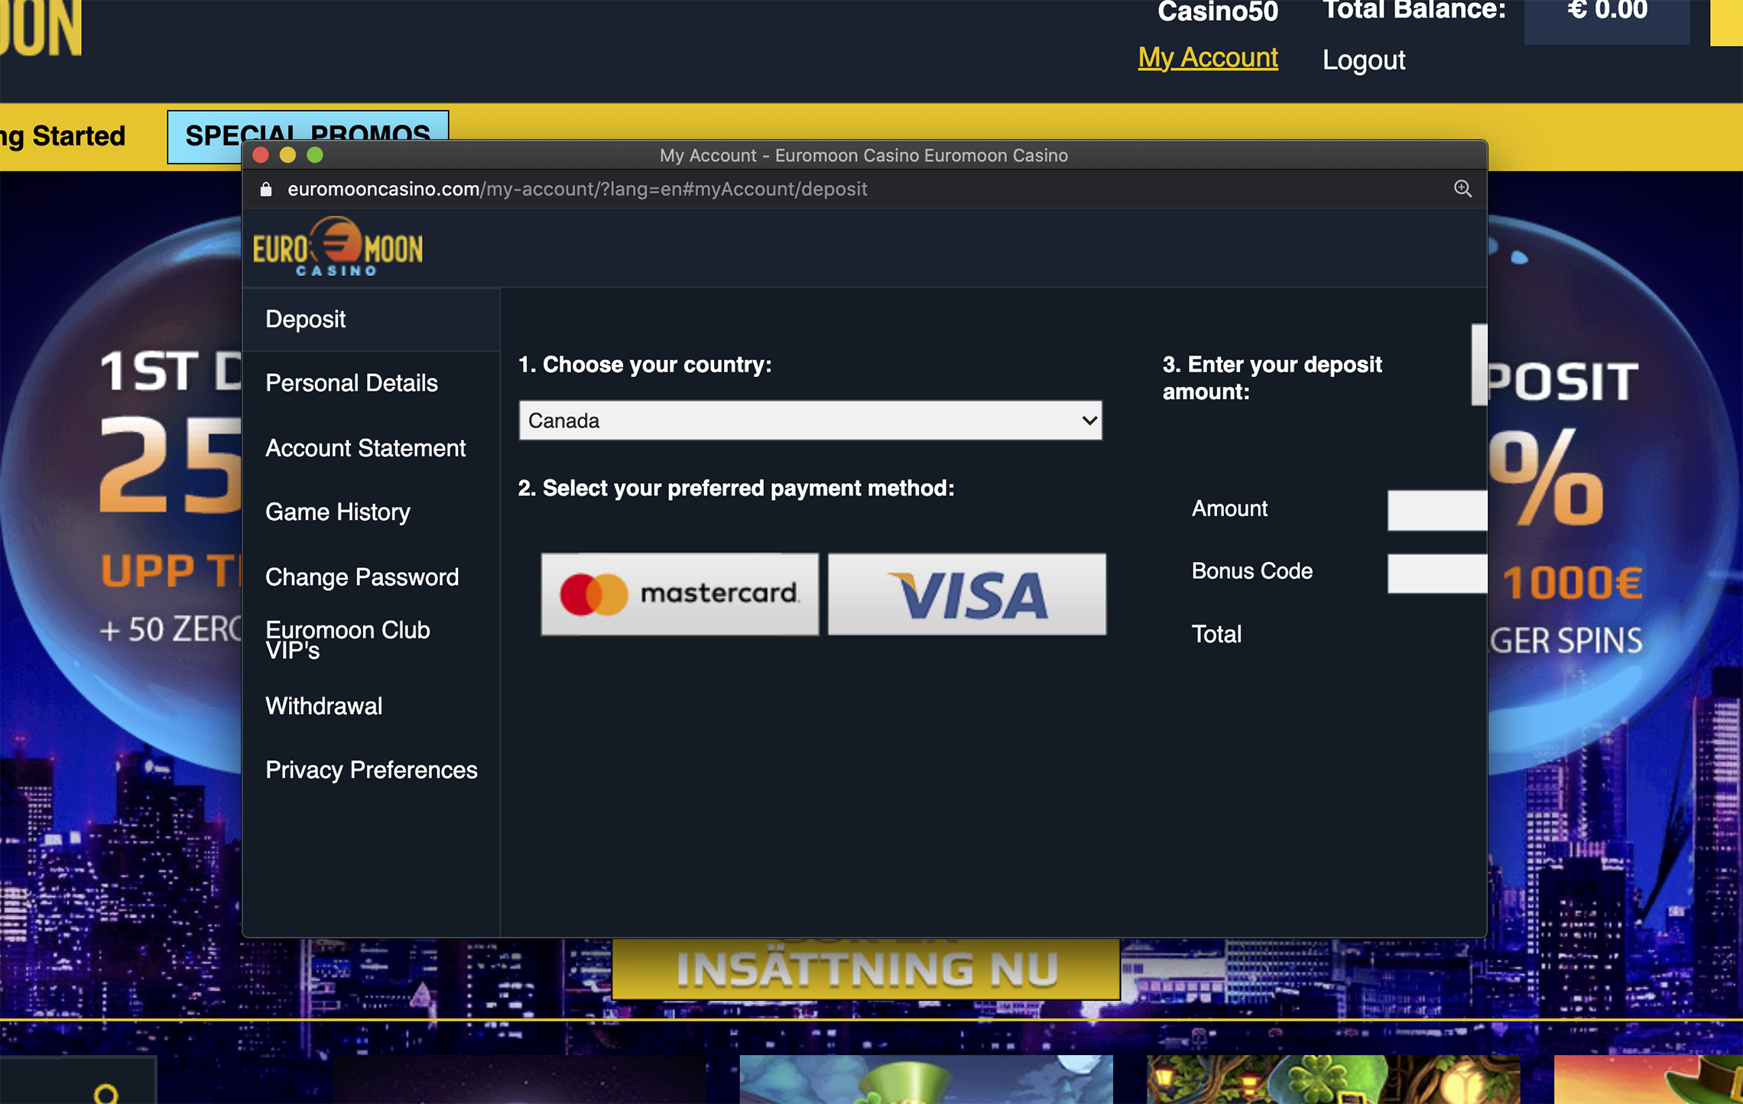Go to Personal Details

pyautogui.click(x=352, y=383)
